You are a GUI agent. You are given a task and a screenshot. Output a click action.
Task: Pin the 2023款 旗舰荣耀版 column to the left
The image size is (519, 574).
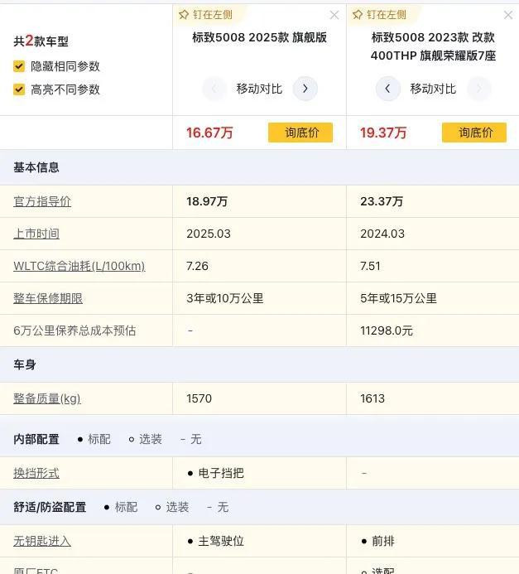click(379, 15)
